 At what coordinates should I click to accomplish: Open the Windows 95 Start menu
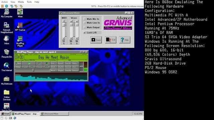(5, 114)
